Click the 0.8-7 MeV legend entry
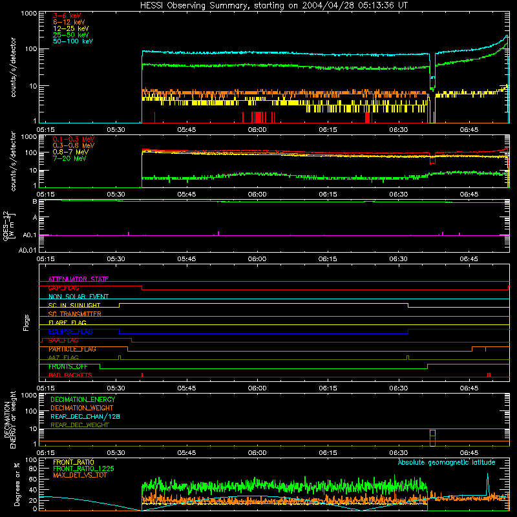The width and height of the screenshot is (517, 517). (x=70, y=152)
